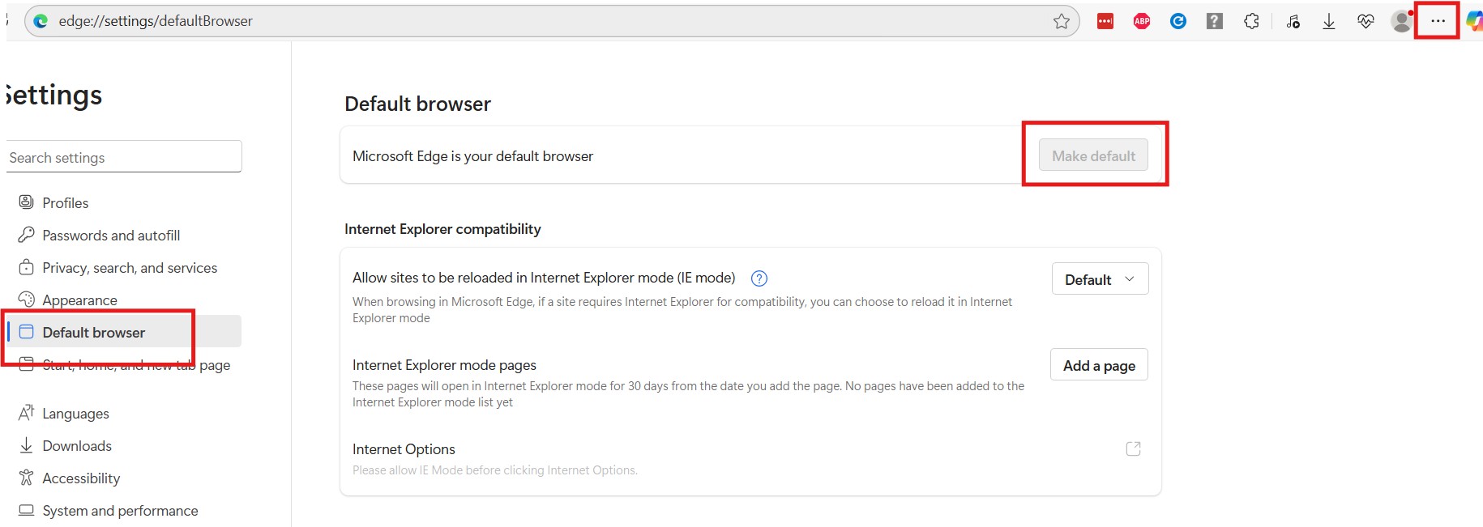The width and height of the screenshot is (1483, 527).
Task: Open the red LastPass extension icon
Action: 1105,22
